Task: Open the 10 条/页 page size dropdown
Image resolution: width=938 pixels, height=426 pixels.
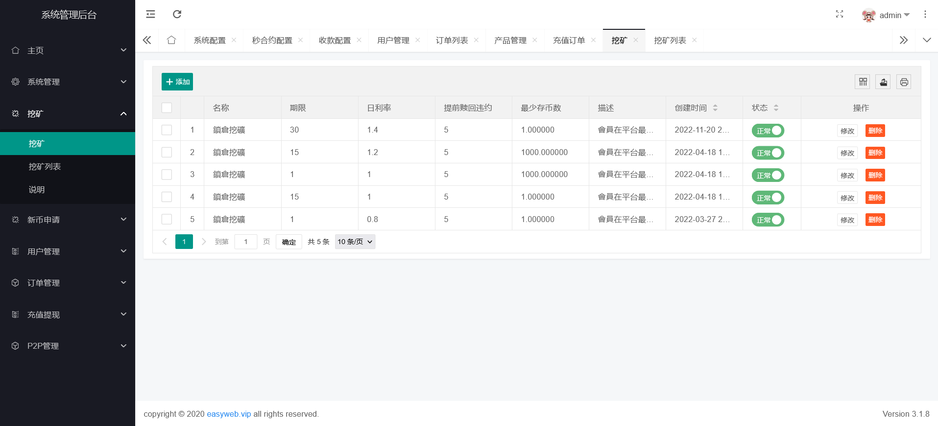Action: (355, 242)
